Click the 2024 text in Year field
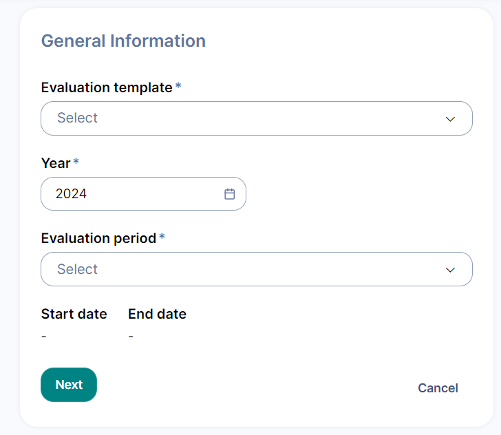The height and width of the screenshot is (435, 501). click(71, 194)
